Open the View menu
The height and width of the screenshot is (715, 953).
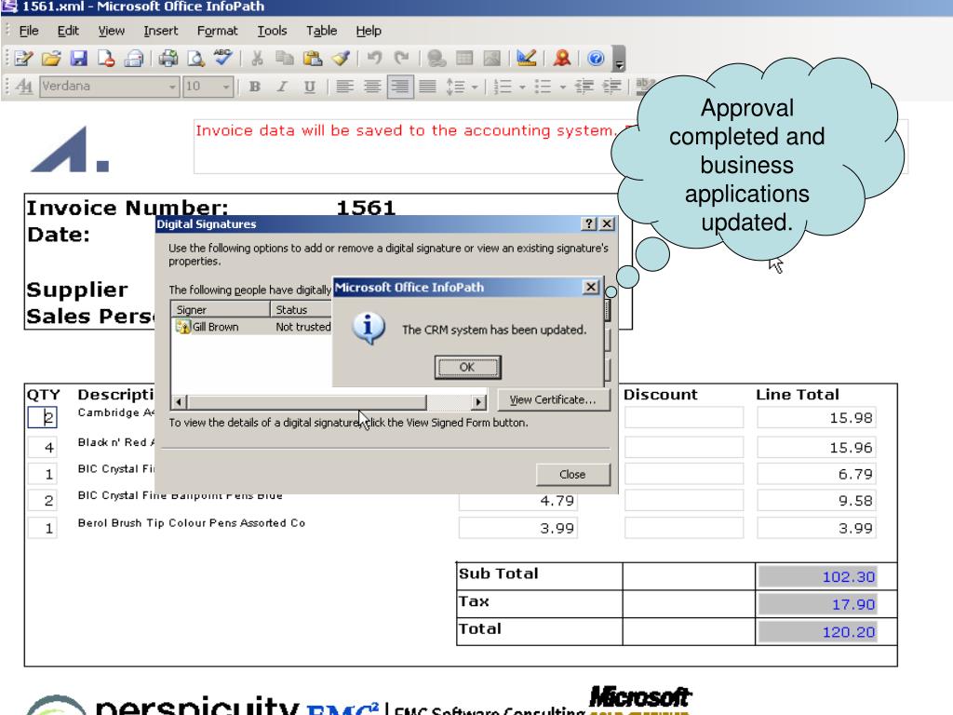pyautogui.click(x=112, y=31)
